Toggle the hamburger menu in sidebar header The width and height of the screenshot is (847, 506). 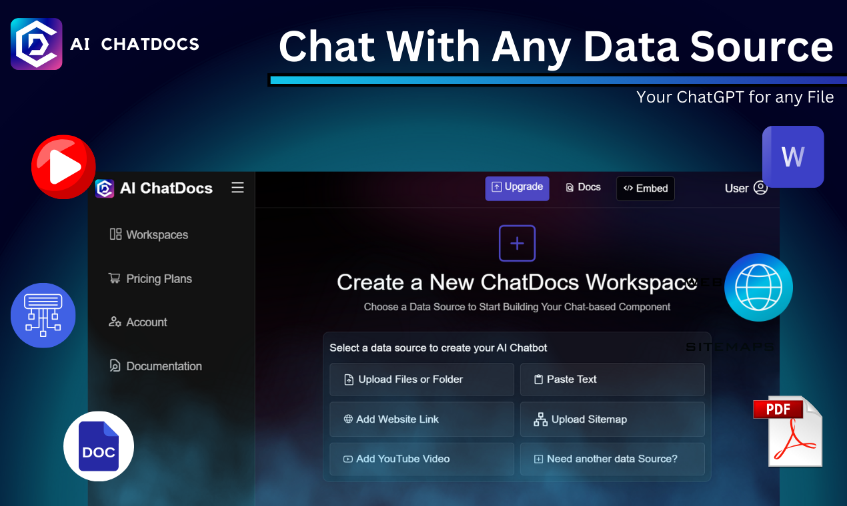[237, 188]
